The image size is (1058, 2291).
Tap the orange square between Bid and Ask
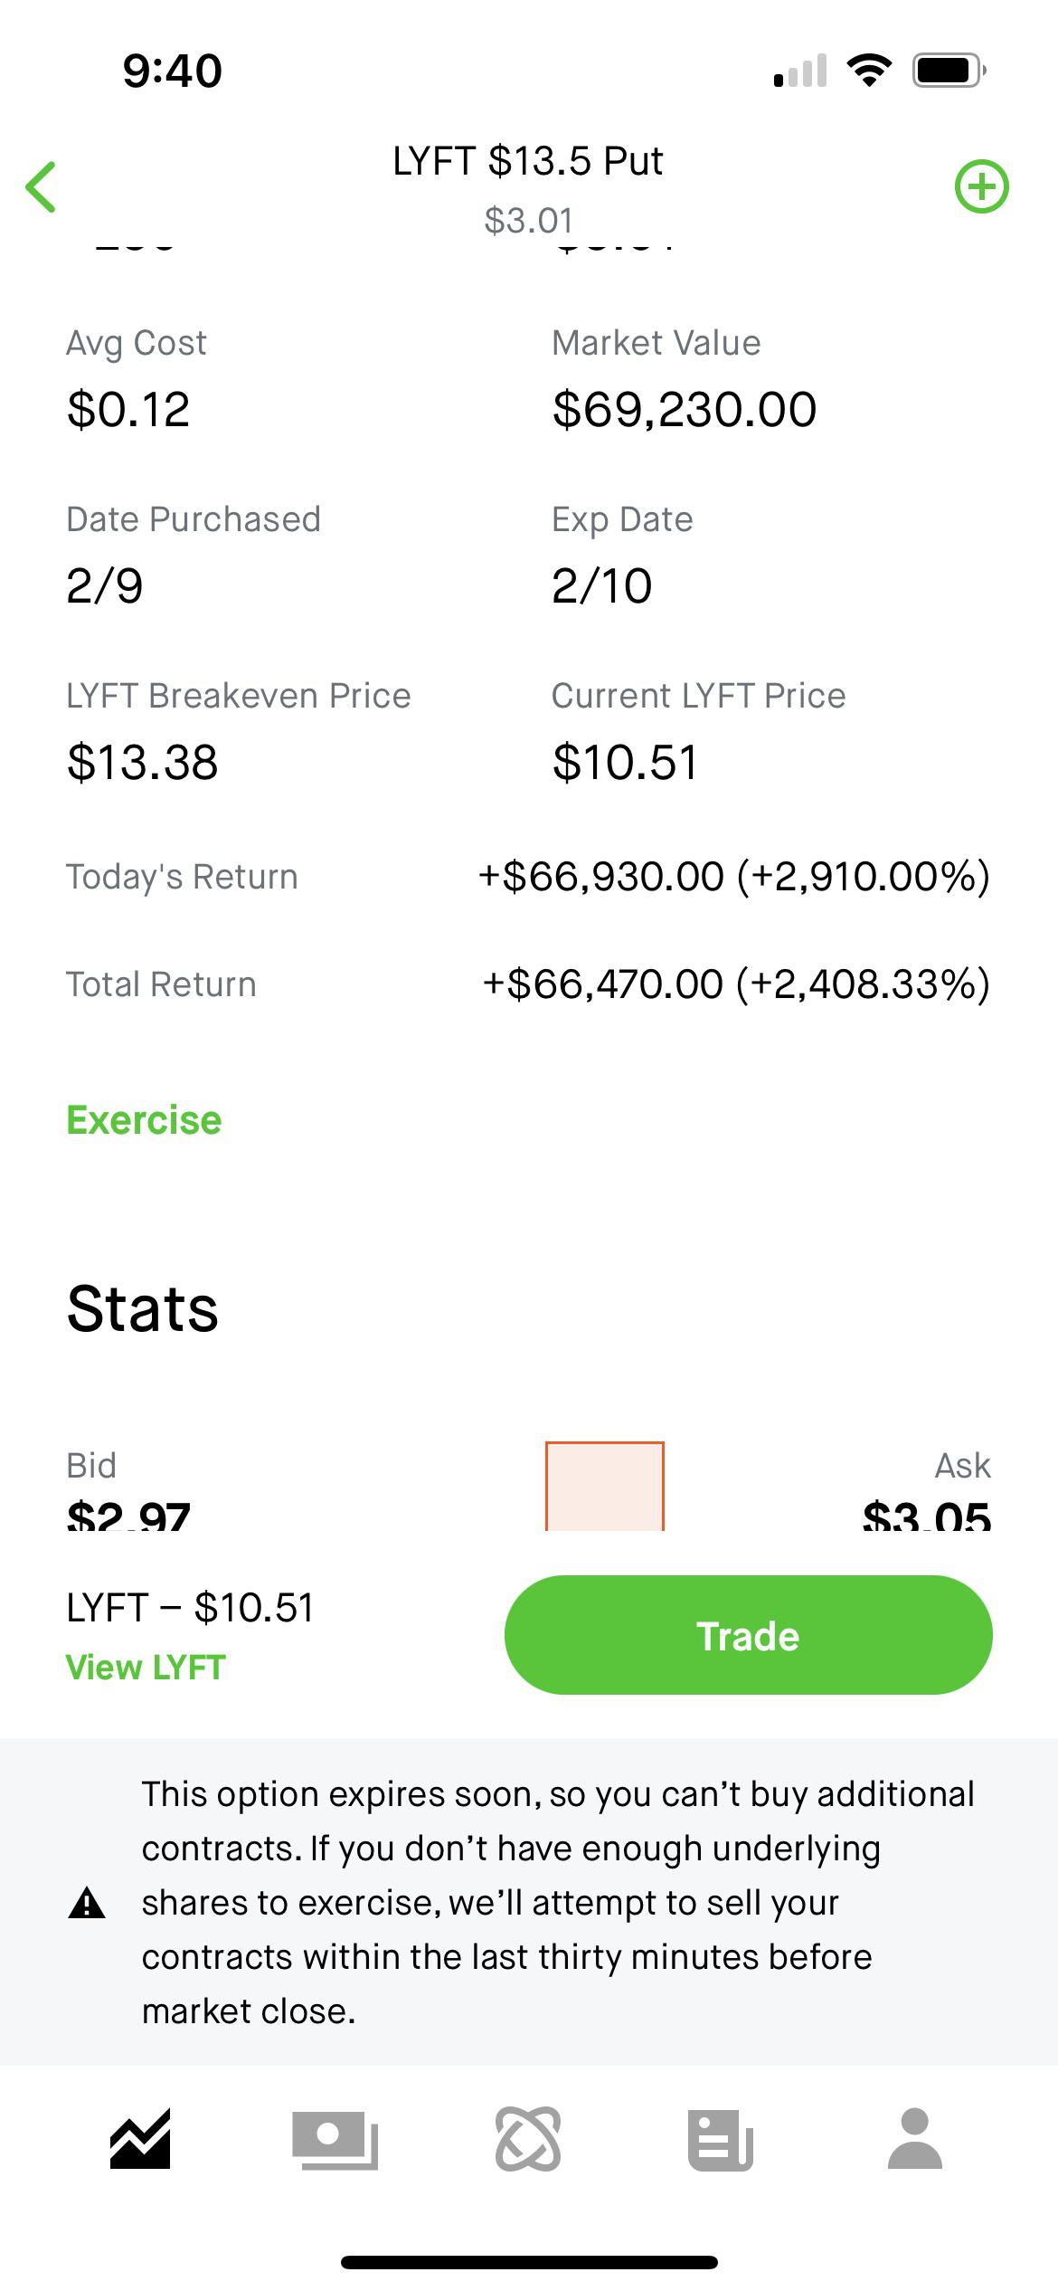[x=605, y=1486]
